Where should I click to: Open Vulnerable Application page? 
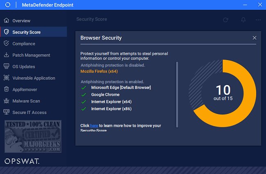coord(34,78)
